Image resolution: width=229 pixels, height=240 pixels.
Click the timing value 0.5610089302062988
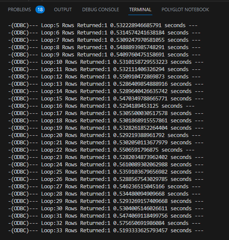click(141, 165)
